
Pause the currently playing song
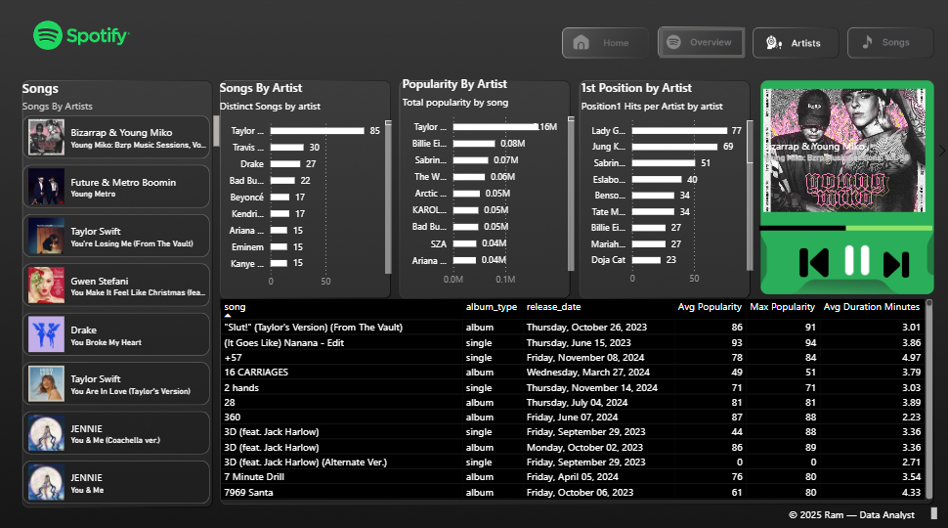pyautogui.click(x=856, y=260)
